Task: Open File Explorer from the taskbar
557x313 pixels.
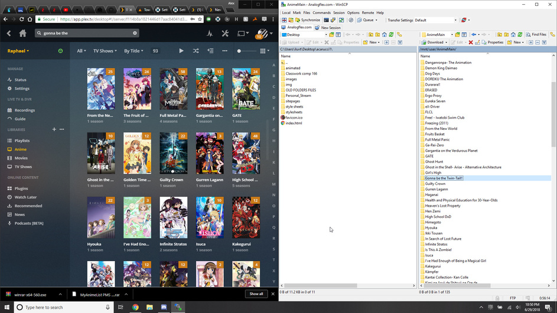Action: click(x=149, y=307)
